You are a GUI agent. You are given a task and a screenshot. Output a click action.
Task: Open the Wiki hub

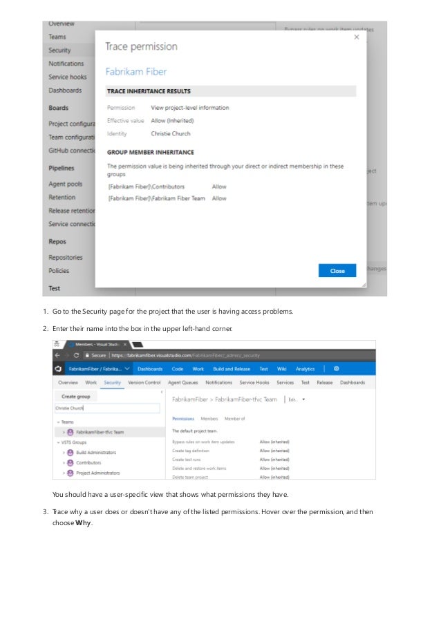point(282,369)
